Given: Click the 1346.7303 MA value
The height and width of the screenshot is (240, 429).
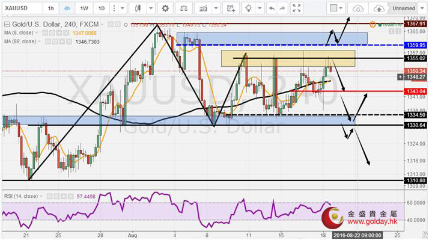Looking at the screenshot, I should [x=88, y=42].
